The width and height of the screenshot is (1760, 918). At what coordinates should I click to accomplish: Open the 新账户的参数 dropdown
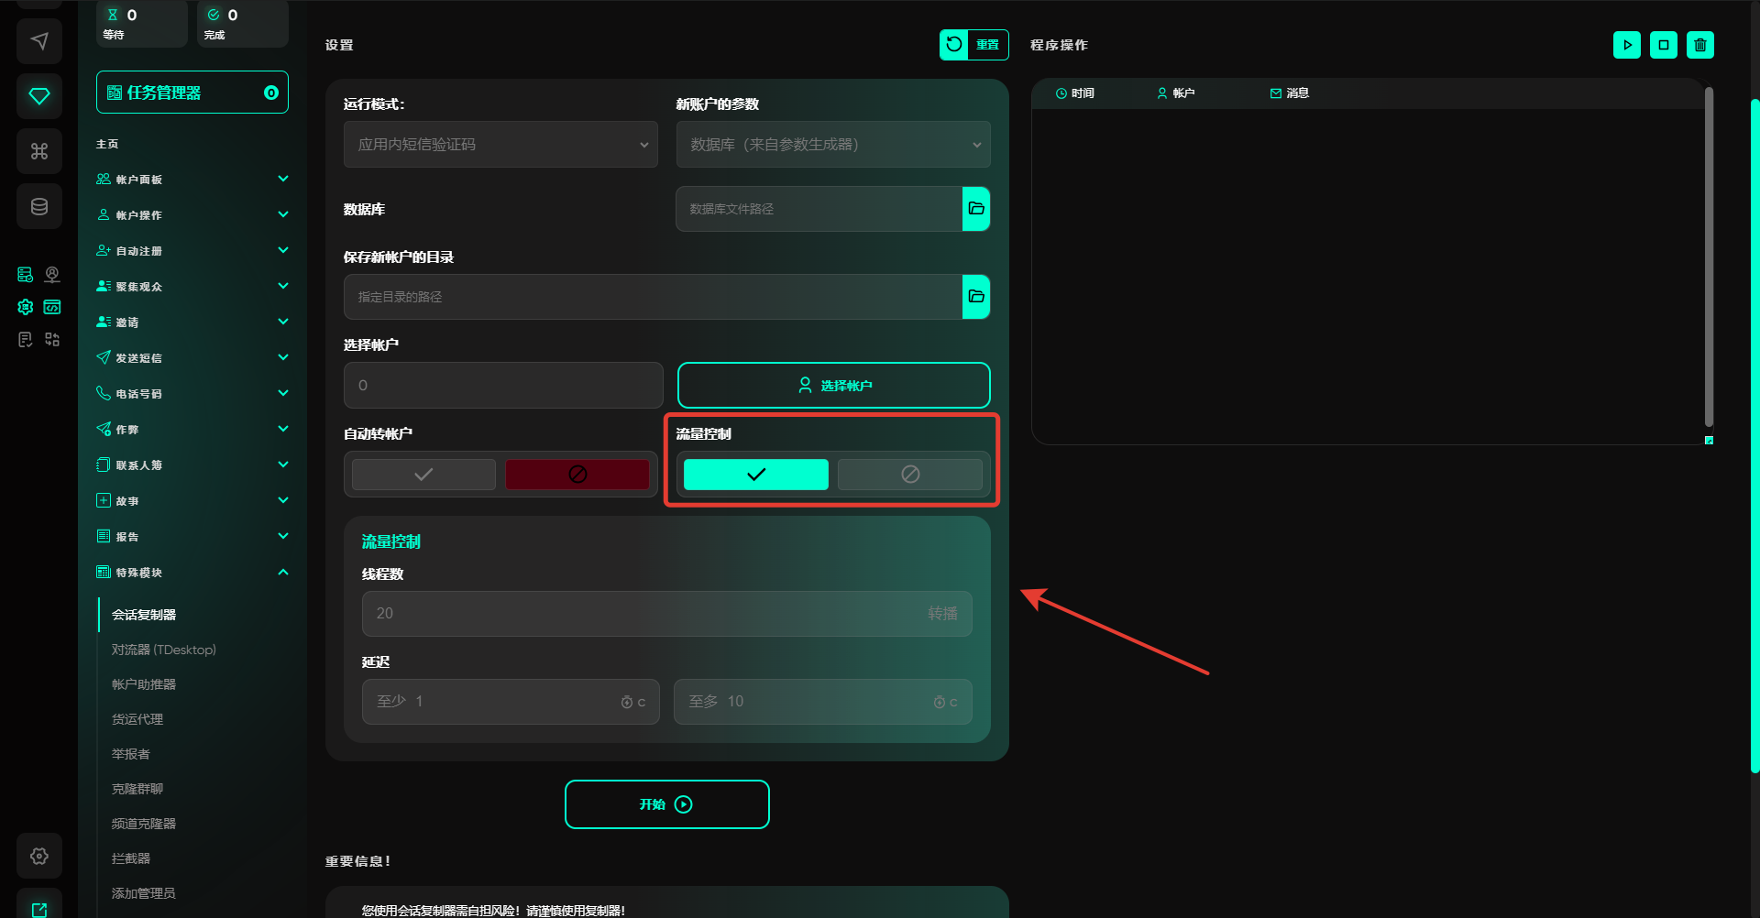click(x=832, y=145)
